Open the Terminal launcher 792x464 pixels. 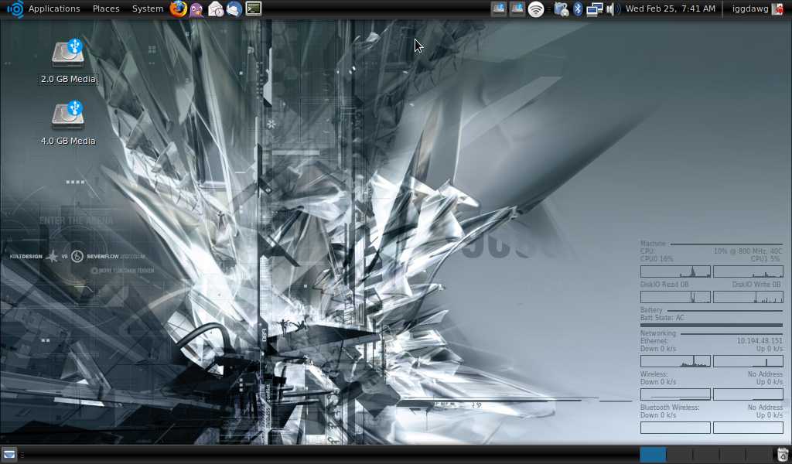coord(254,9)
